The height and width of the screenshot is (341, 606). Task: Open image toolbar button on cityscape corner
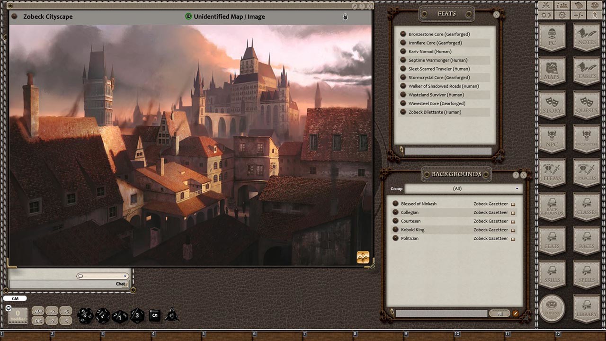tap(363, 257)
